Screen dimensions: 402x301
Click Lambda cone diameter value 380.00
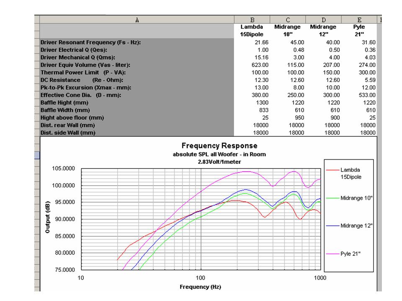[260, 95]
